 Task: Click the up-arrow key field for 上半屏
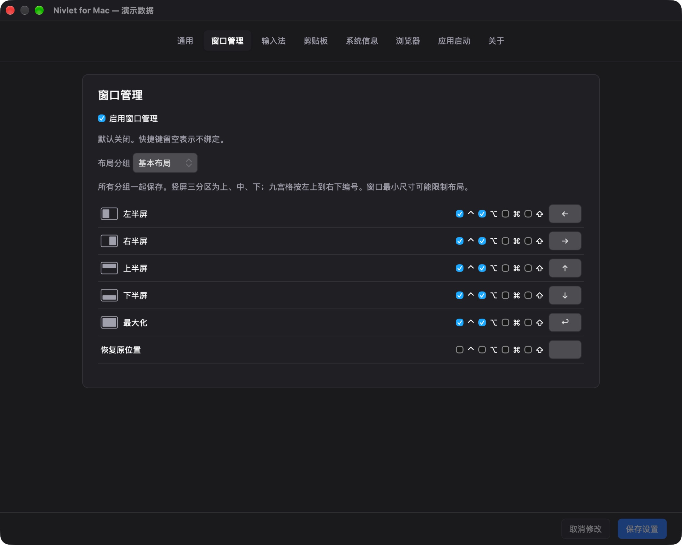(565, 268)
